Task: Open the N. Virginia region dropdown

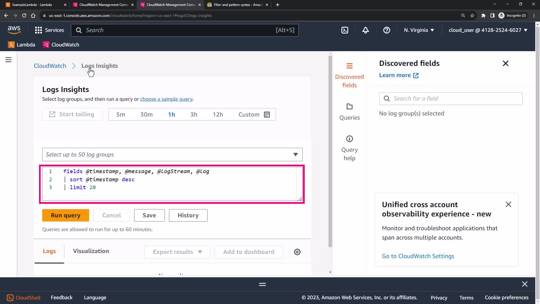Action: coord(419,30)
